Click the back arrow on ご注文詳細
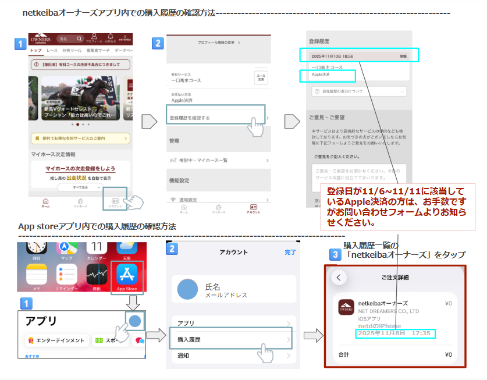The image size is (487, 380). tap(339, 277)
